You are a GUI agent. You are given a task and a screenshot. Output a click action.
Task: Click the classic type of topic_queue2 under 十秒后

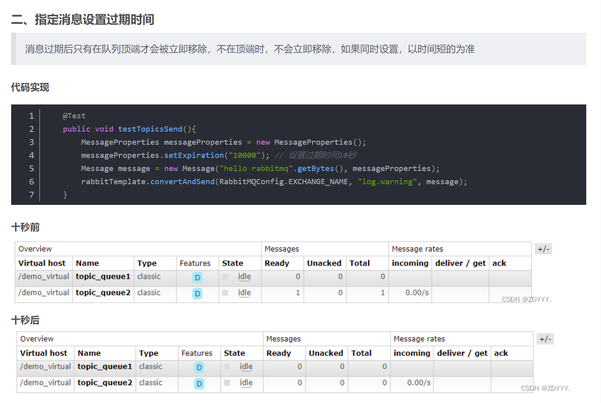[x=151, y=383]
